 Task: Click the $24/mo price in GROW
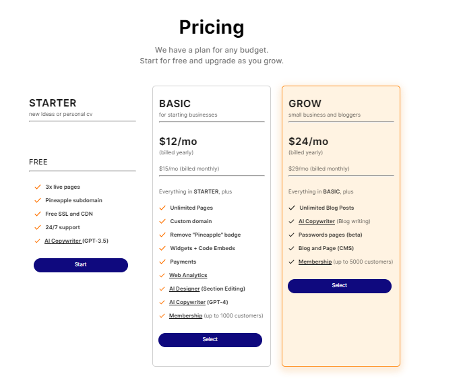tap(308, 142)
